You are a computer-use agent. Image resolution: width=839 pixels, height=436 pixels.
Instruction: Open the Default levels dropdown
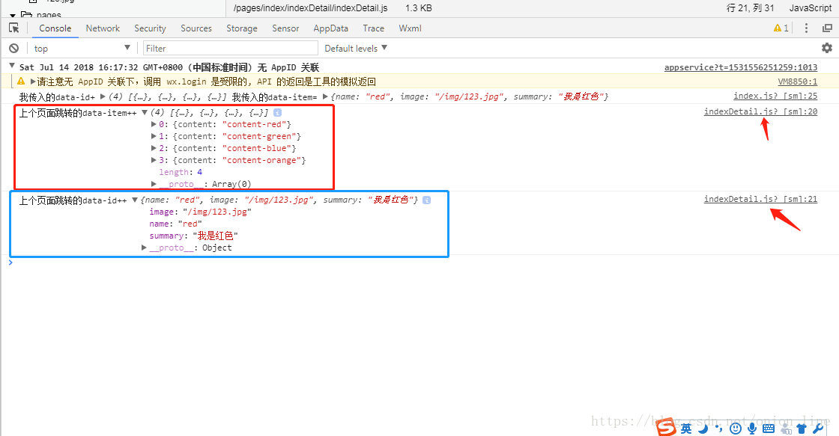coord(356,48)
